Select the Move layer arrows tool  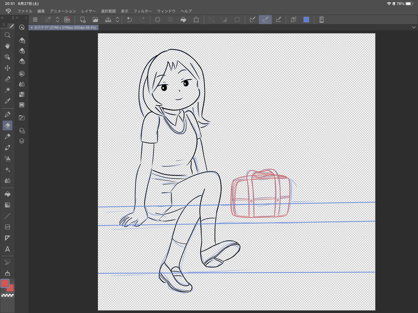click(7, 68)
